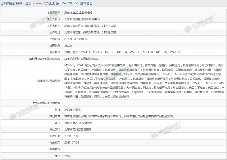Viewport: 227px width, 160px height.
Task: Click the empty 变更情况 value cell
Action: point(142,149)
